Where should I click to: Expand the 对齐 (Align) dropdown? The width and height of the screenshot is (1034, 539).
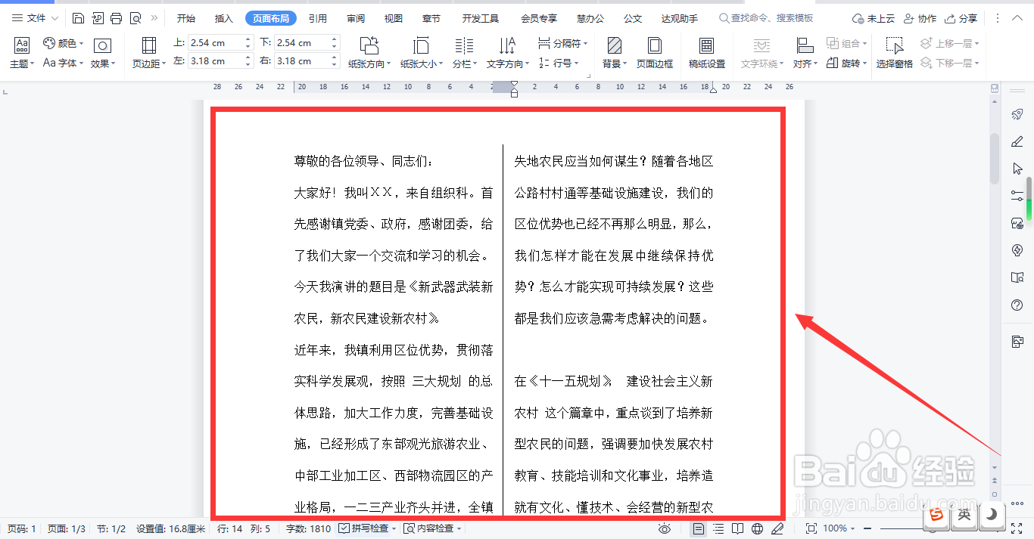[805, 64]
